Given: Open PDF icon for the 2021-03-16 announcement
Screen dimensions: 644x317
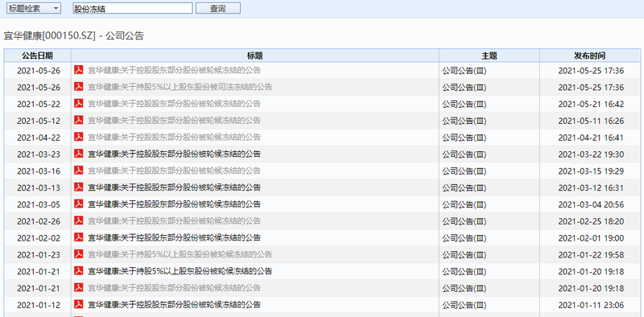Looking at the screenshot, I should tap(78, 171).
